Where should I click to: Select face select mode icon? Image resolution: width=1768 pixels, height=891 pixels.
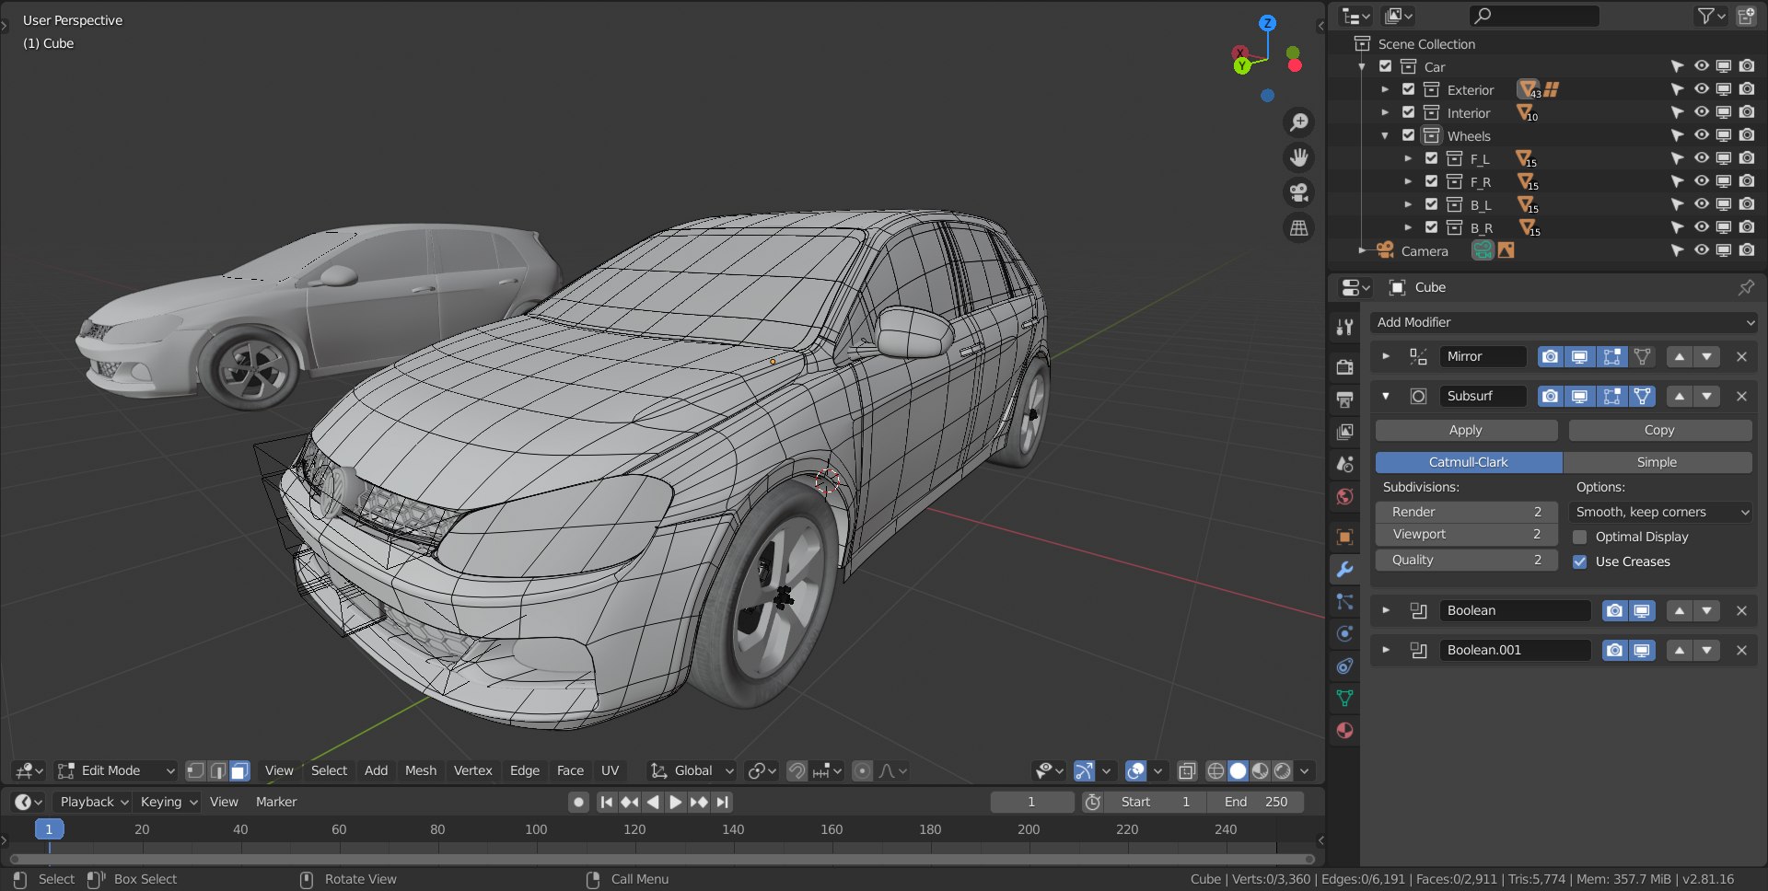tap(239, 770)
